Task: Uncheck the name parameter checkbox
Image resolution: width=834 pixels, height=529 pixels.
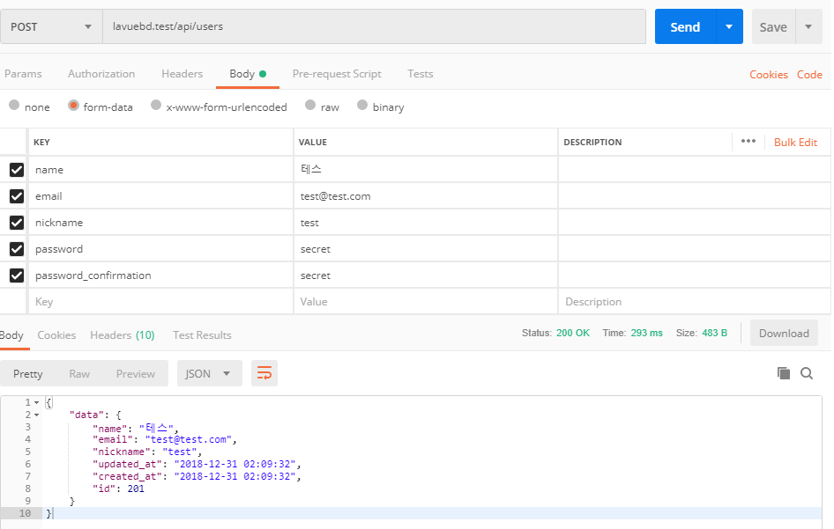Action: click(x=16, y=170)
